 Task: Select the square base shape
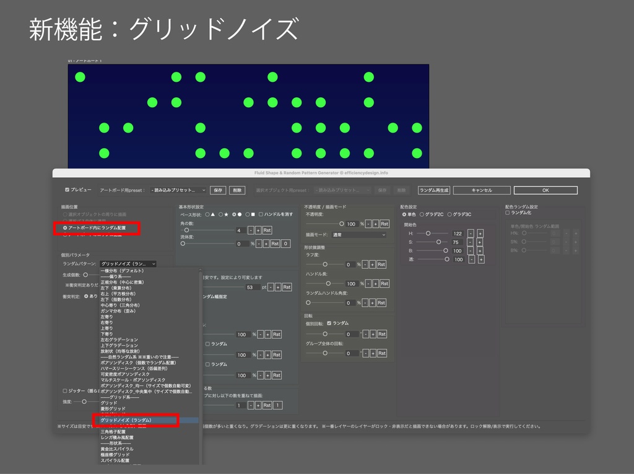tap(248, 215)
